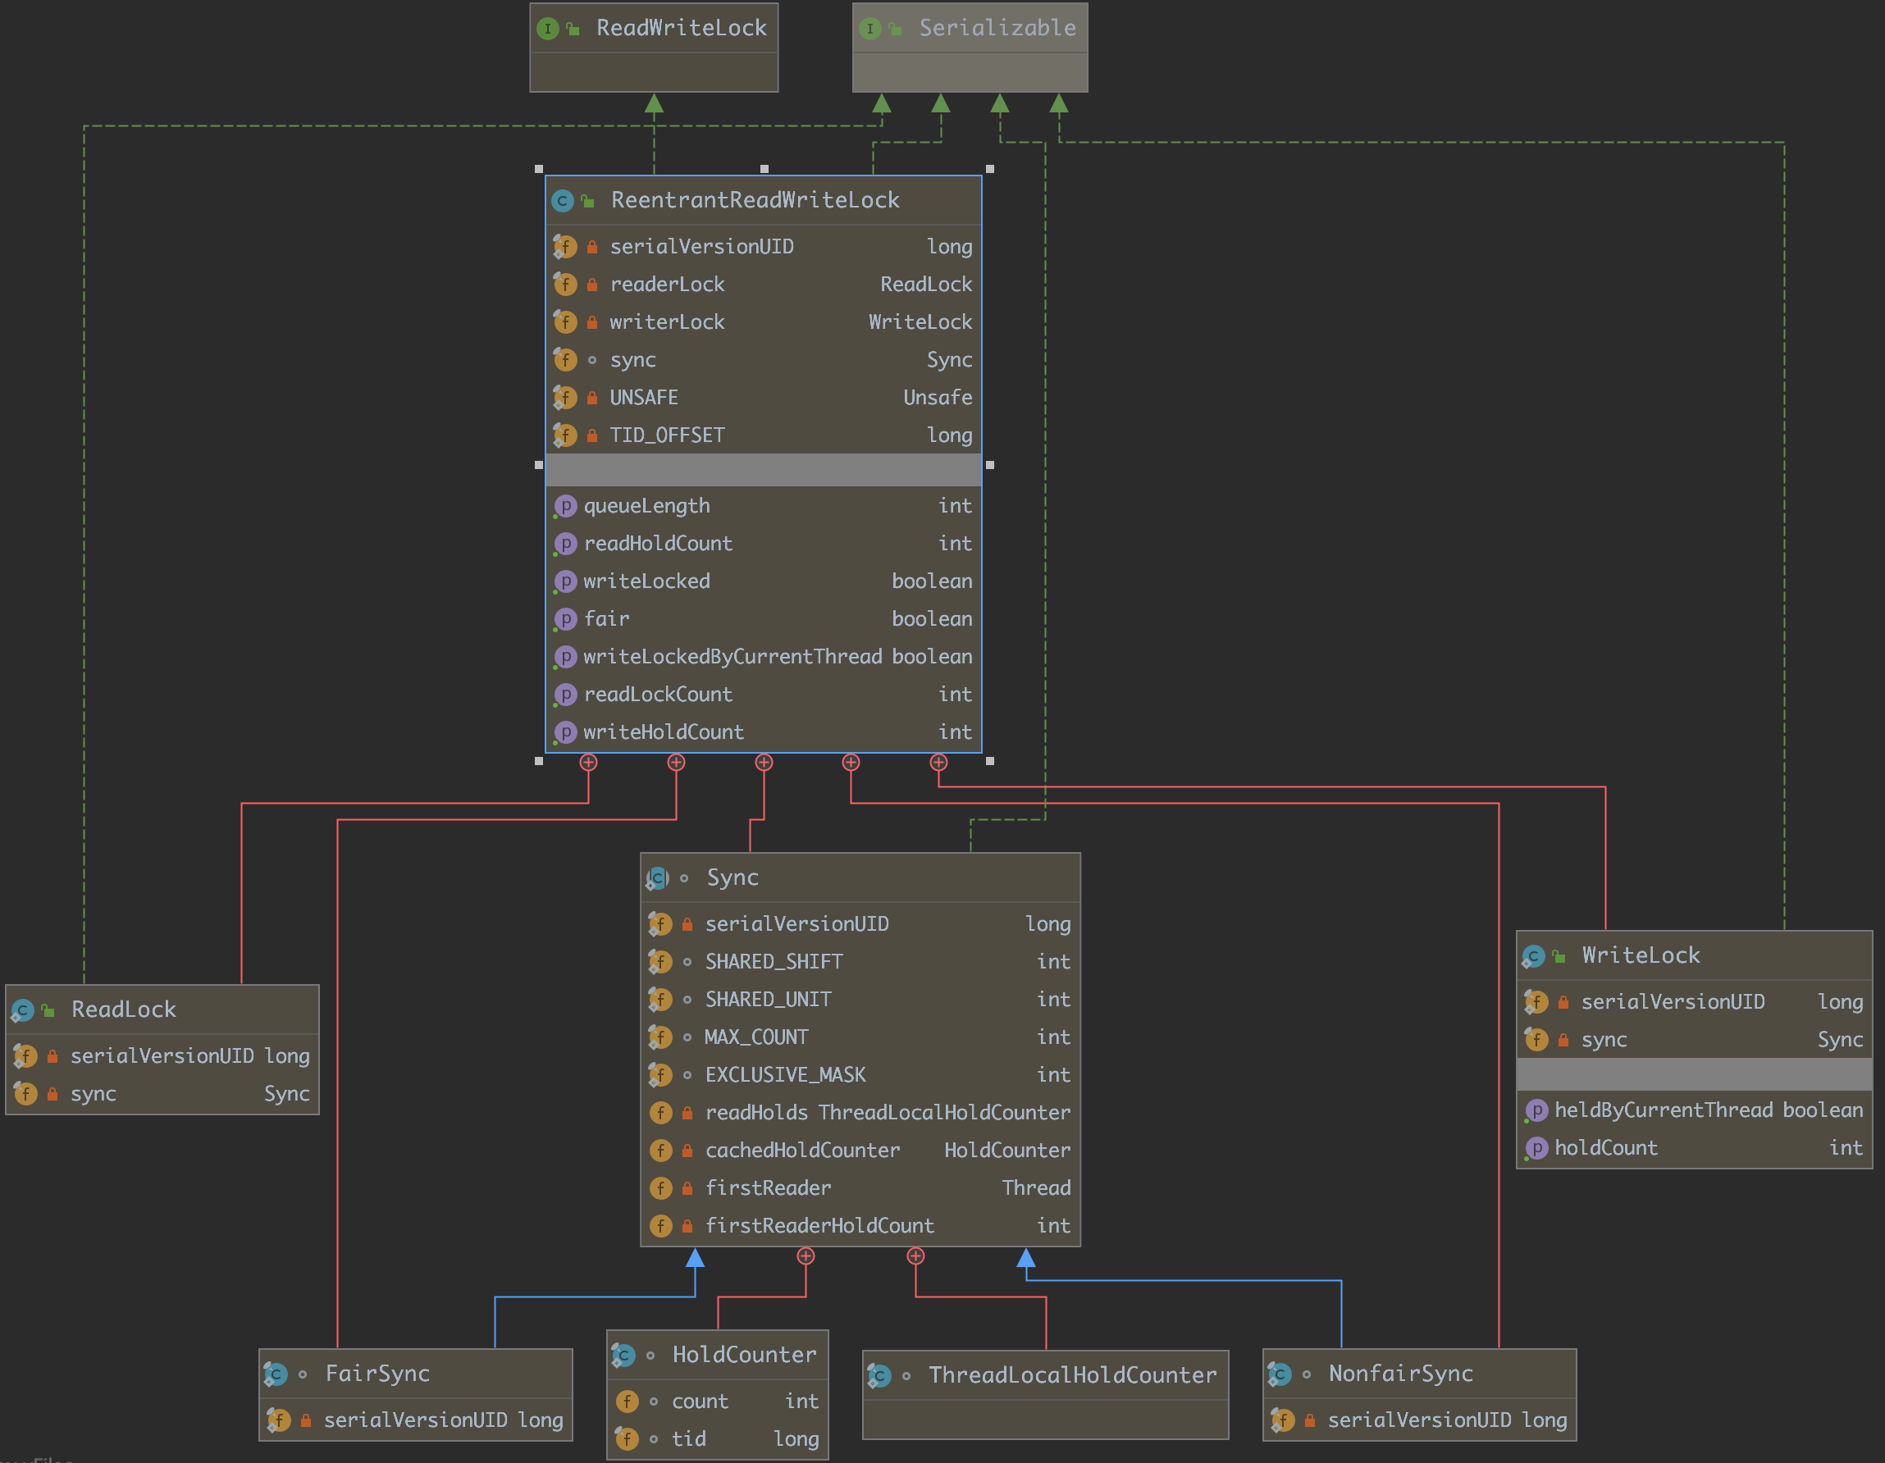1885x1463 pixels.
Task: Click the ReadWriteLock interface icon
Action: click(x=547, y=29)
